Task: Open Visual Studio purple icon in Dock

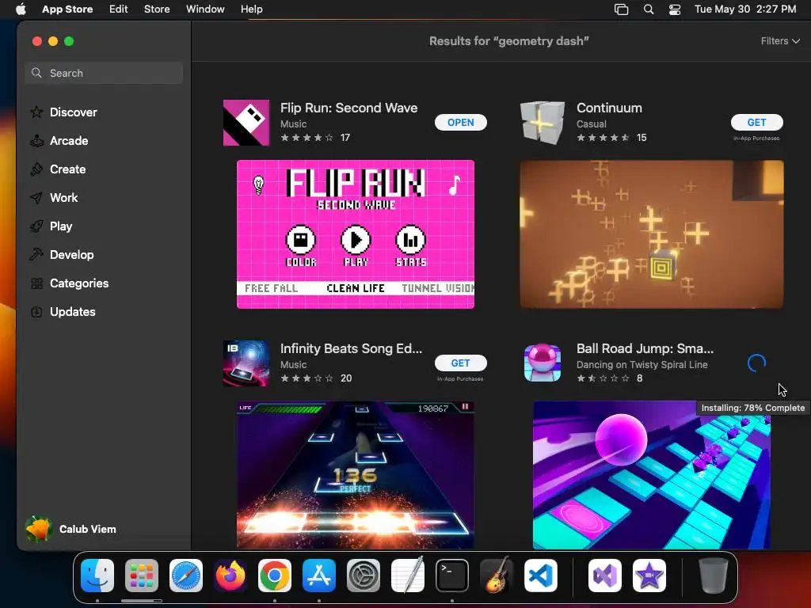Action: coord(605,576)
